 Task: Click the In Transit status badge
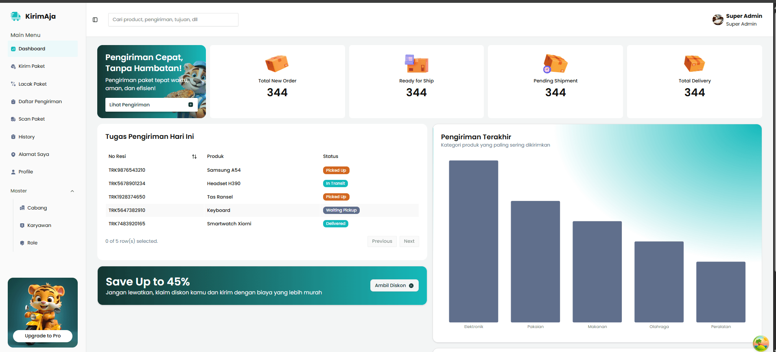coord(335,184)
